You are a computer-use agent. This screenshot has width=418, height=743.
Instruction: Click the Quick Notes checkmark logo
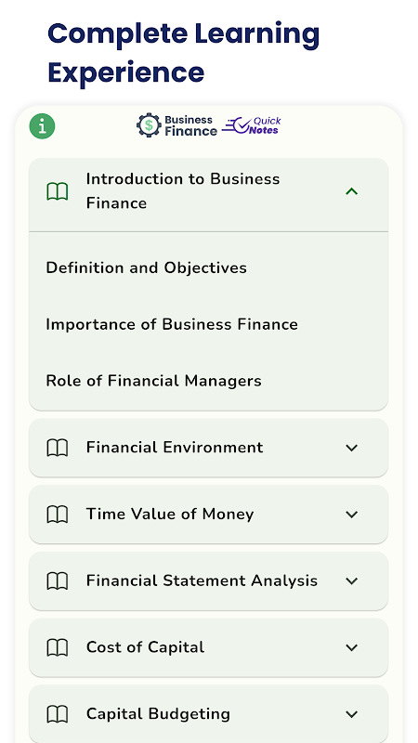(x=251, y=125)
